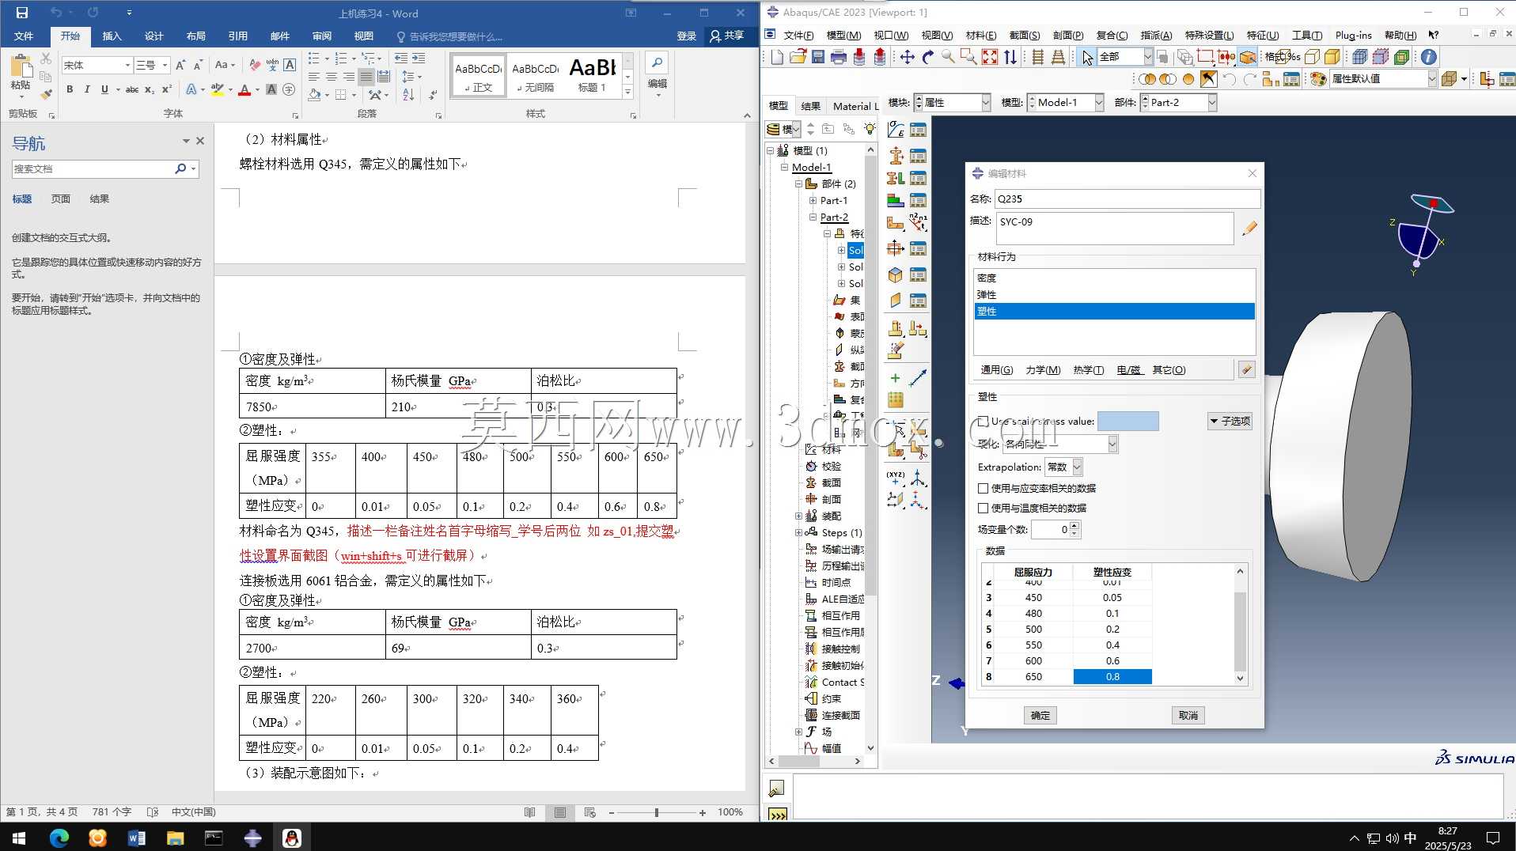
Task: Toggle Bold formatting in Word
Action: (70, 89)
